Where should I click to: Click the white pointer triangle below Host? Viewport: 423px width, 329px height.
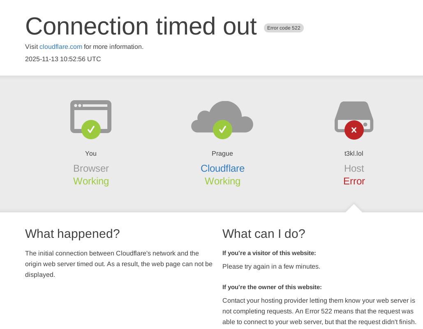pyautogui.click(x=354, y=208)
